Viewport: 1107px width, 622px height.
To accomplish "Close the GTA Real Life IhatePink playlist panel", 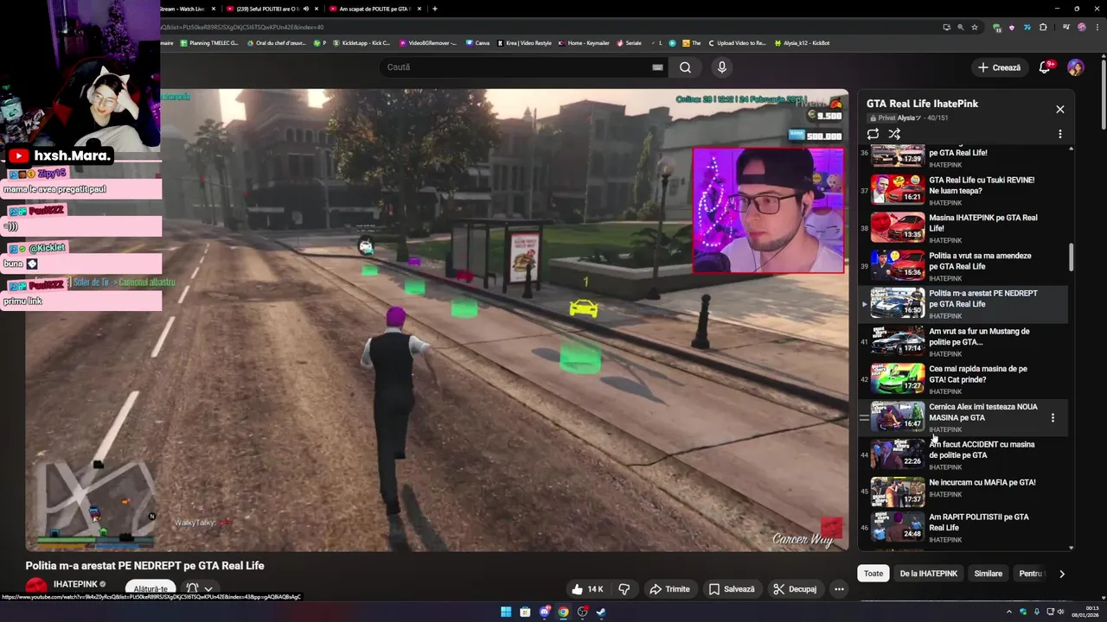I will pos(1060,110).
